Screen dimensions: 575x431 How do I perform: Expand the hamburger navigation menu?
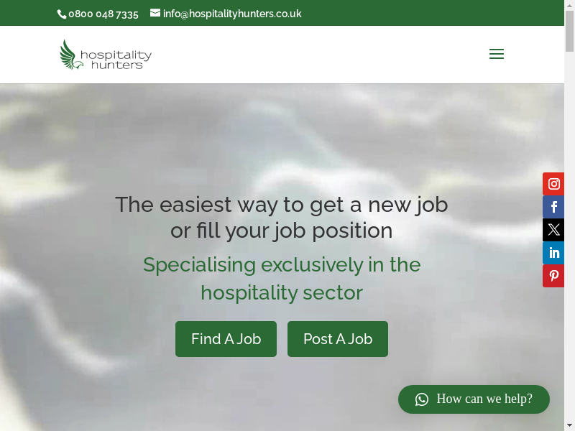497,54
